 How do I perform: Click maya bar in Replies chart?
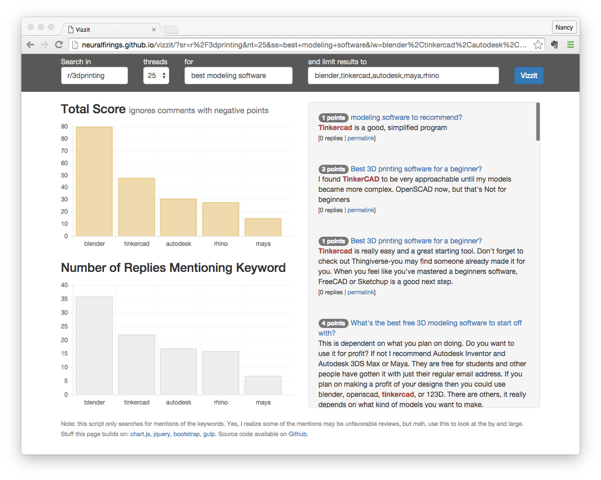263,386
